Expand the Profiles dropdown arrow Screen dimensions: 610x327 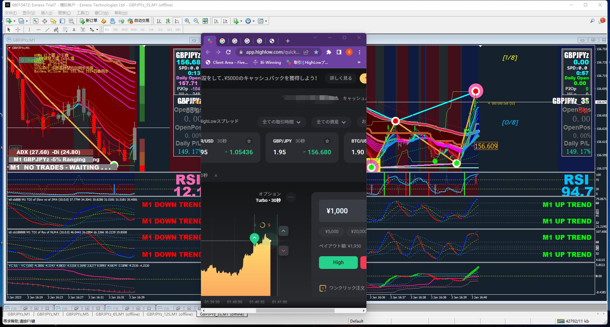pos(27,21)
